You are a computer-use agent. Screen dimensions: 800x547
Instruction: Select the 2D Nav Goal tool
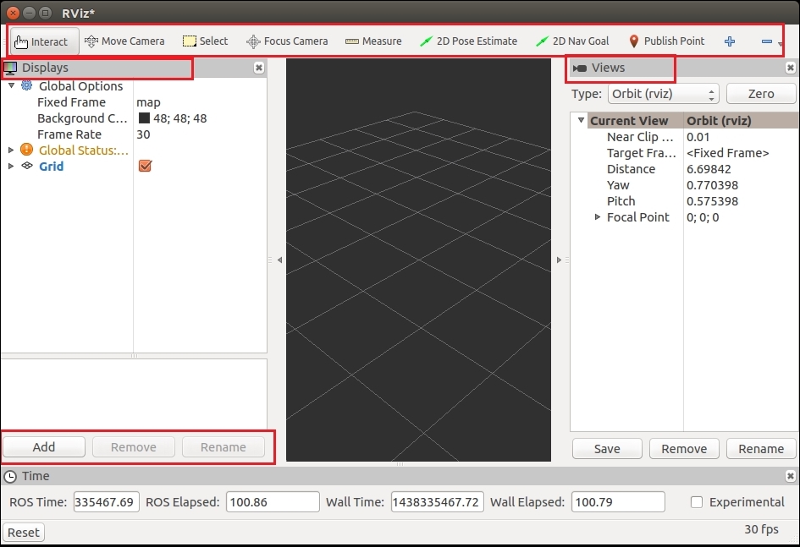[x=572, y=41]
